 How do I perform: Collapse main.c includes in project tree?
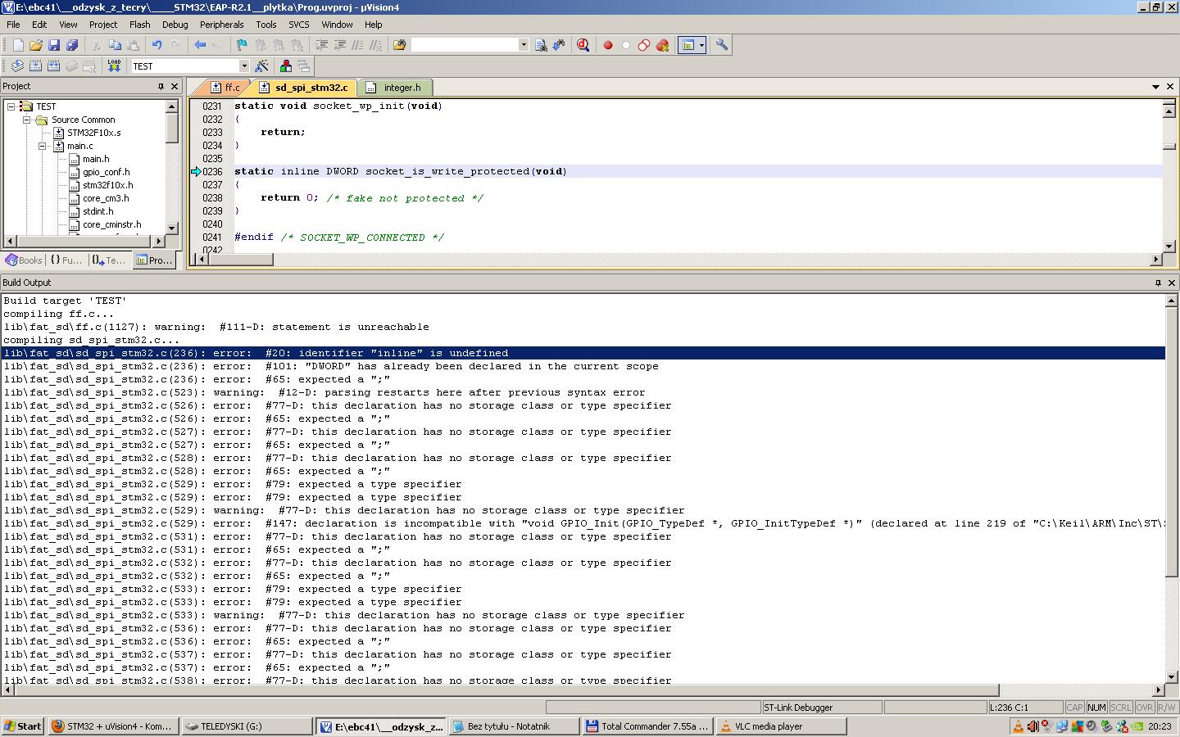(x=42, y=146)
